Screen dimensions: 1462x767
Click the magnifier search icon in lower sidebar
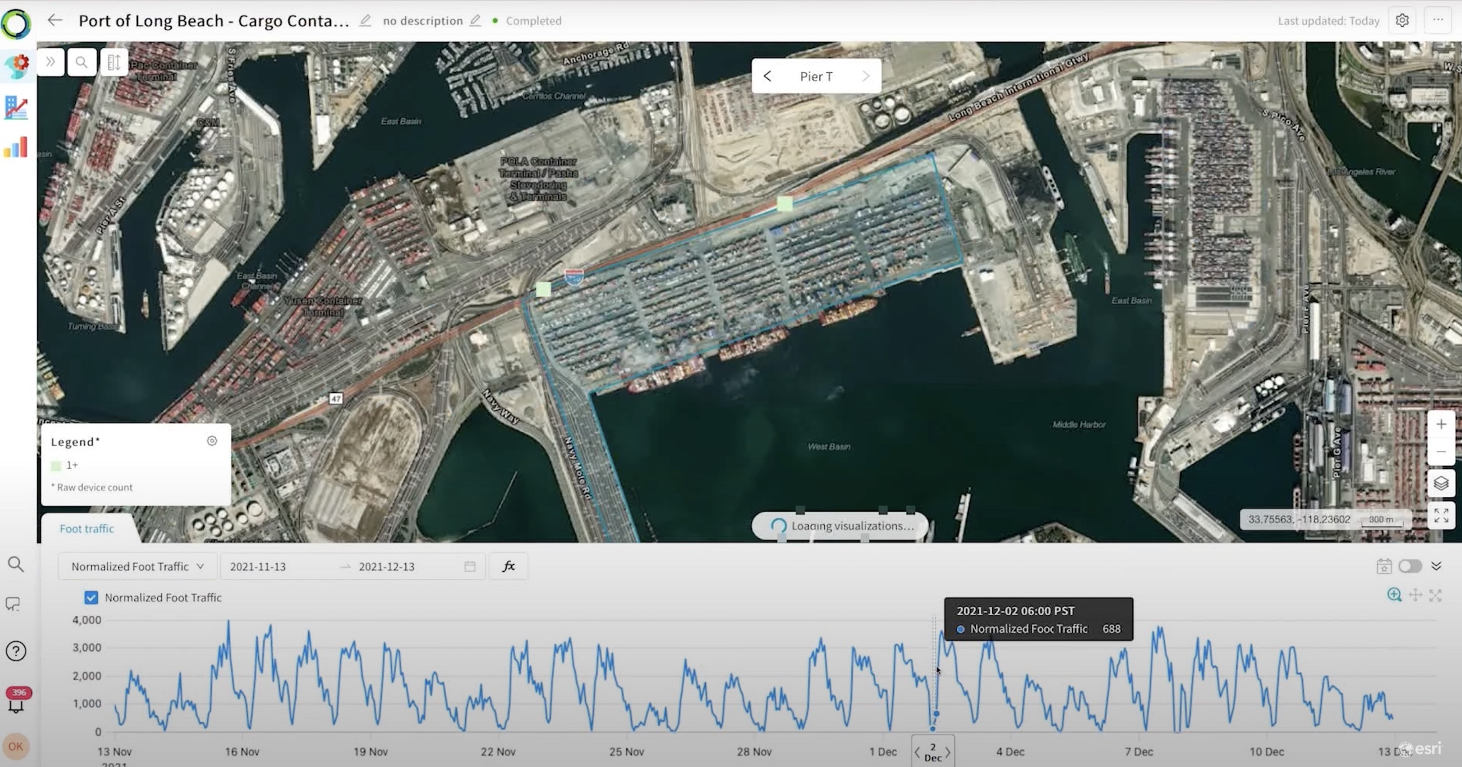click(x=16, y=564)
